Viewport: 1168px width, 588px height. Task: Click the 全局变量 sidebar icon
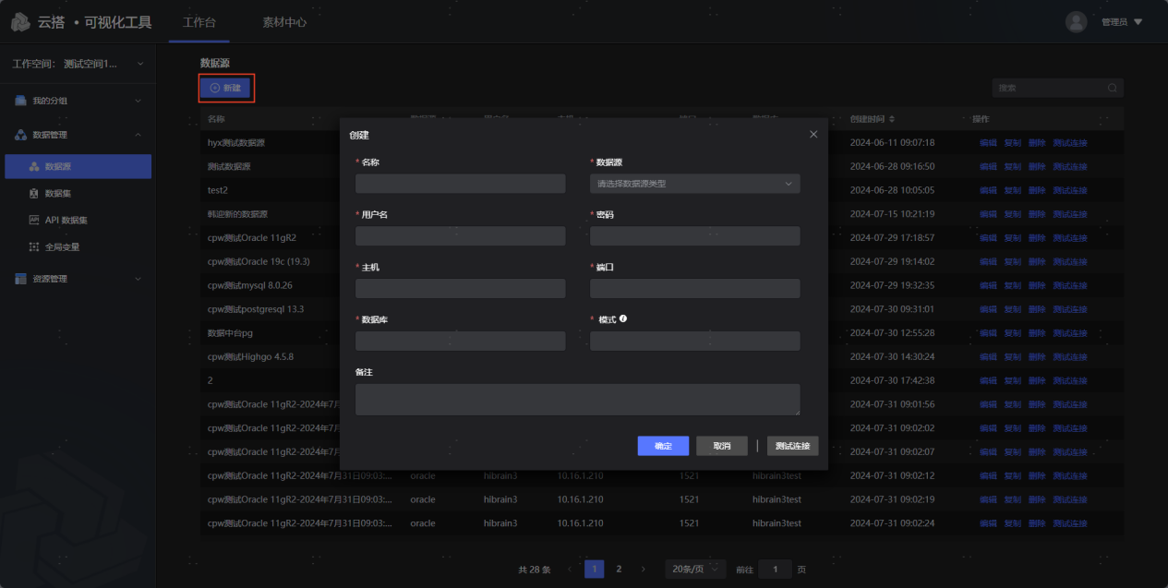[34, 247]
